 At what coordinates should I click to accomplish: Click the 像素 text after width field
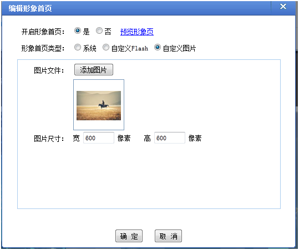(124, 138)
